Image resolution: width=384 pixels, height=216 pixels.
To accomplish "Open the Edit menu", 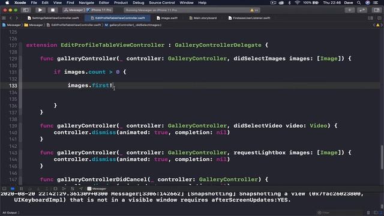I will coord(45,2).
